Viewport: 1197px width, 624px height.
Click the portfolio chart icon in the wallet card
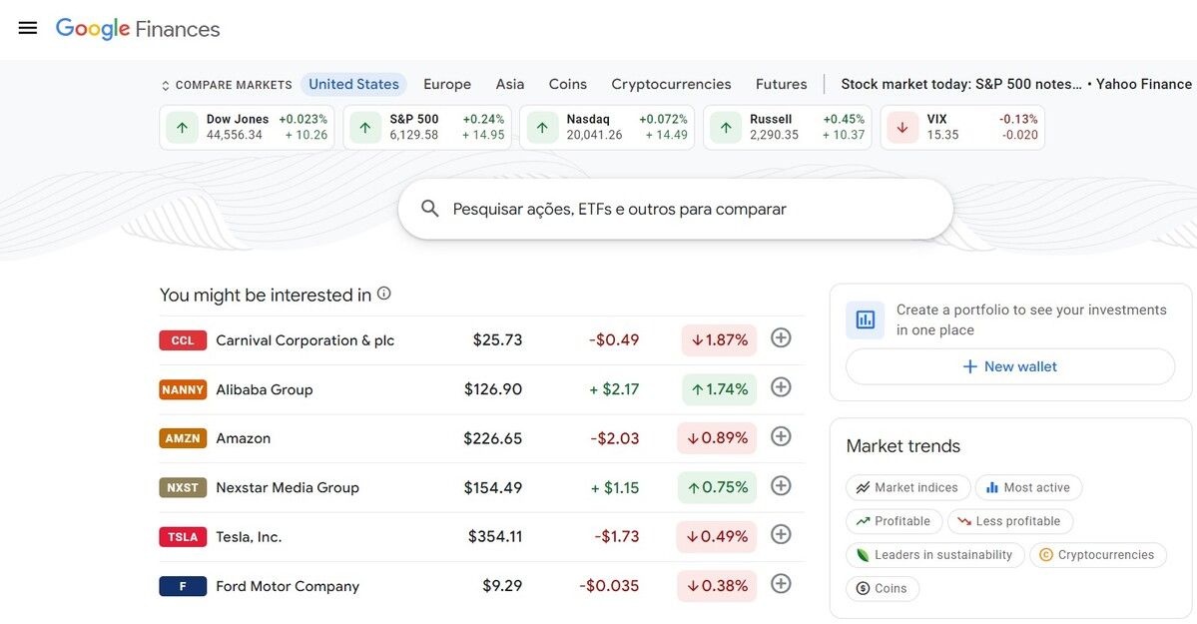click(865, 319)
